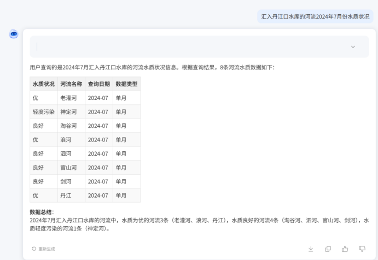Click the 优 status for 浪河
The image size is (378, 260).
coord(44,140)
